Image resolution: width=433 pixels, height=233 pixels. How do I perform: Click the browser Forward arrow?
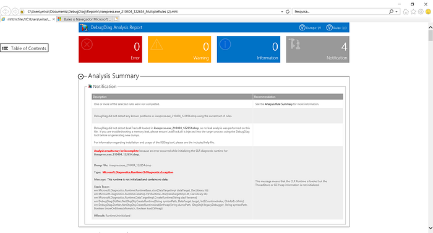tap(15, 12)
